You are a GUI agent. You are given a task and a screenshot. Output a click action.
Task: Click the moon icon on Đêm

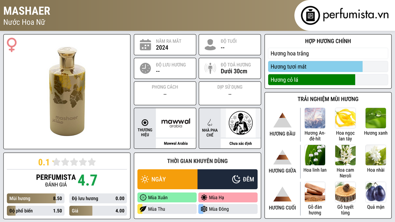[x=236, y=179]
